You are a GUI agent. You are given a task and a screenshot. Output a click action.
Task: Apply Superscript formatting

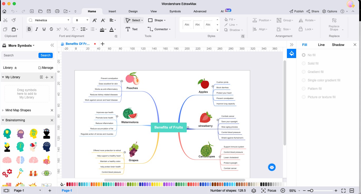[x=59, y=29]
